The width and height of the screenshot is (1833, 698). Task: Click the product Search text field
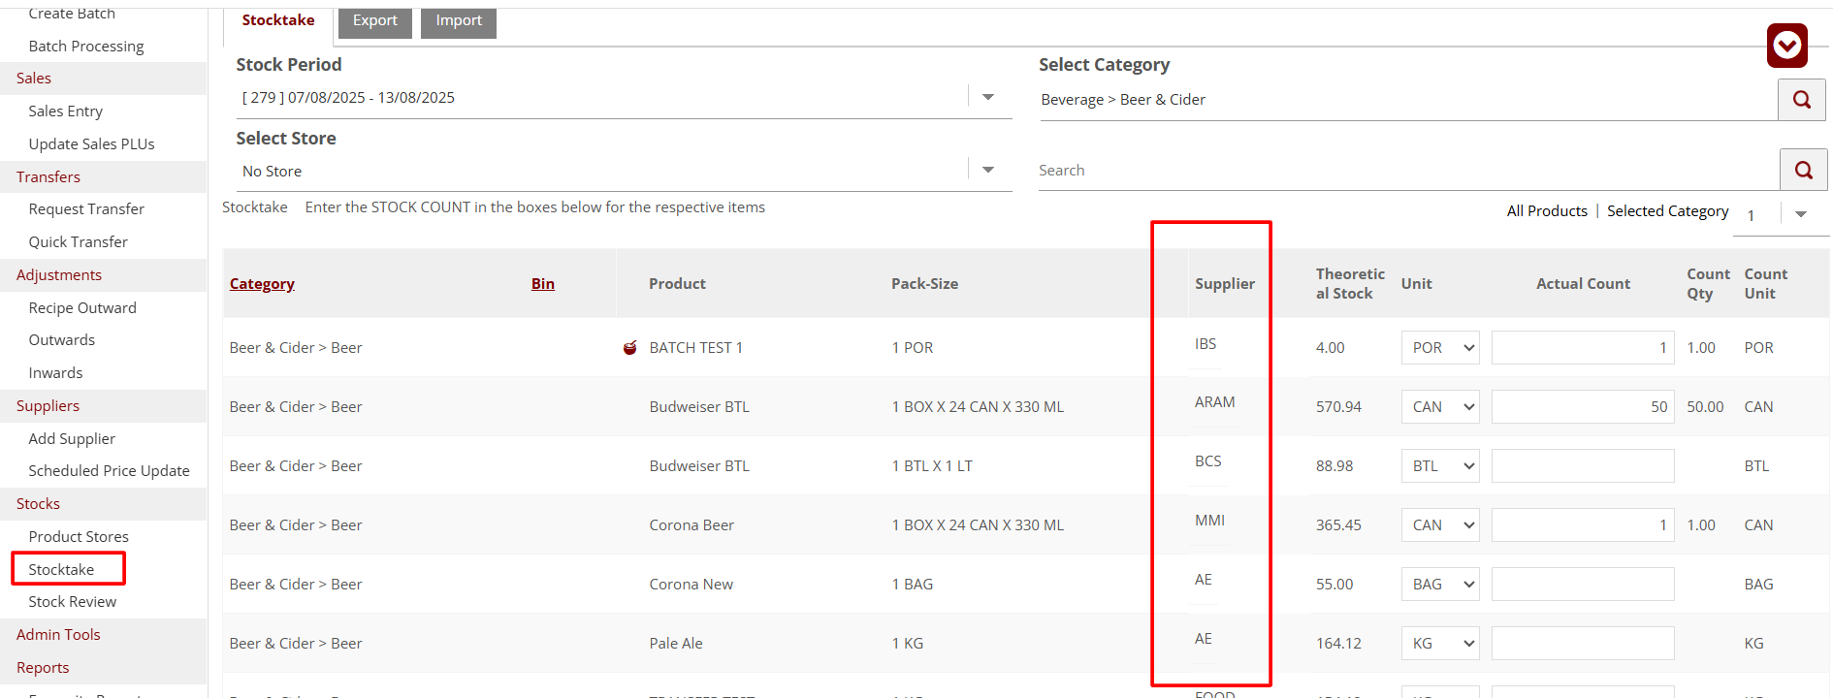click(1406, 171)
